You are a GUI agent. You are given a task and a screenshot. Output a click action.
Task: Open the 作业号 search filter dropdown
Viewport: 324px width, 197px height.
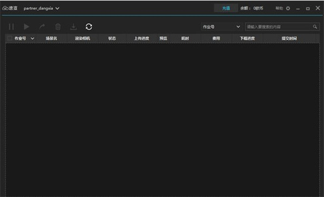point(221,27)
